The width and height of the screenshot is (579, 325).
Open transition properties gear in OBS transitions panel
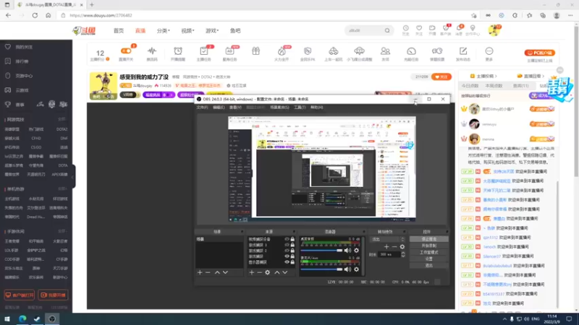402,246
